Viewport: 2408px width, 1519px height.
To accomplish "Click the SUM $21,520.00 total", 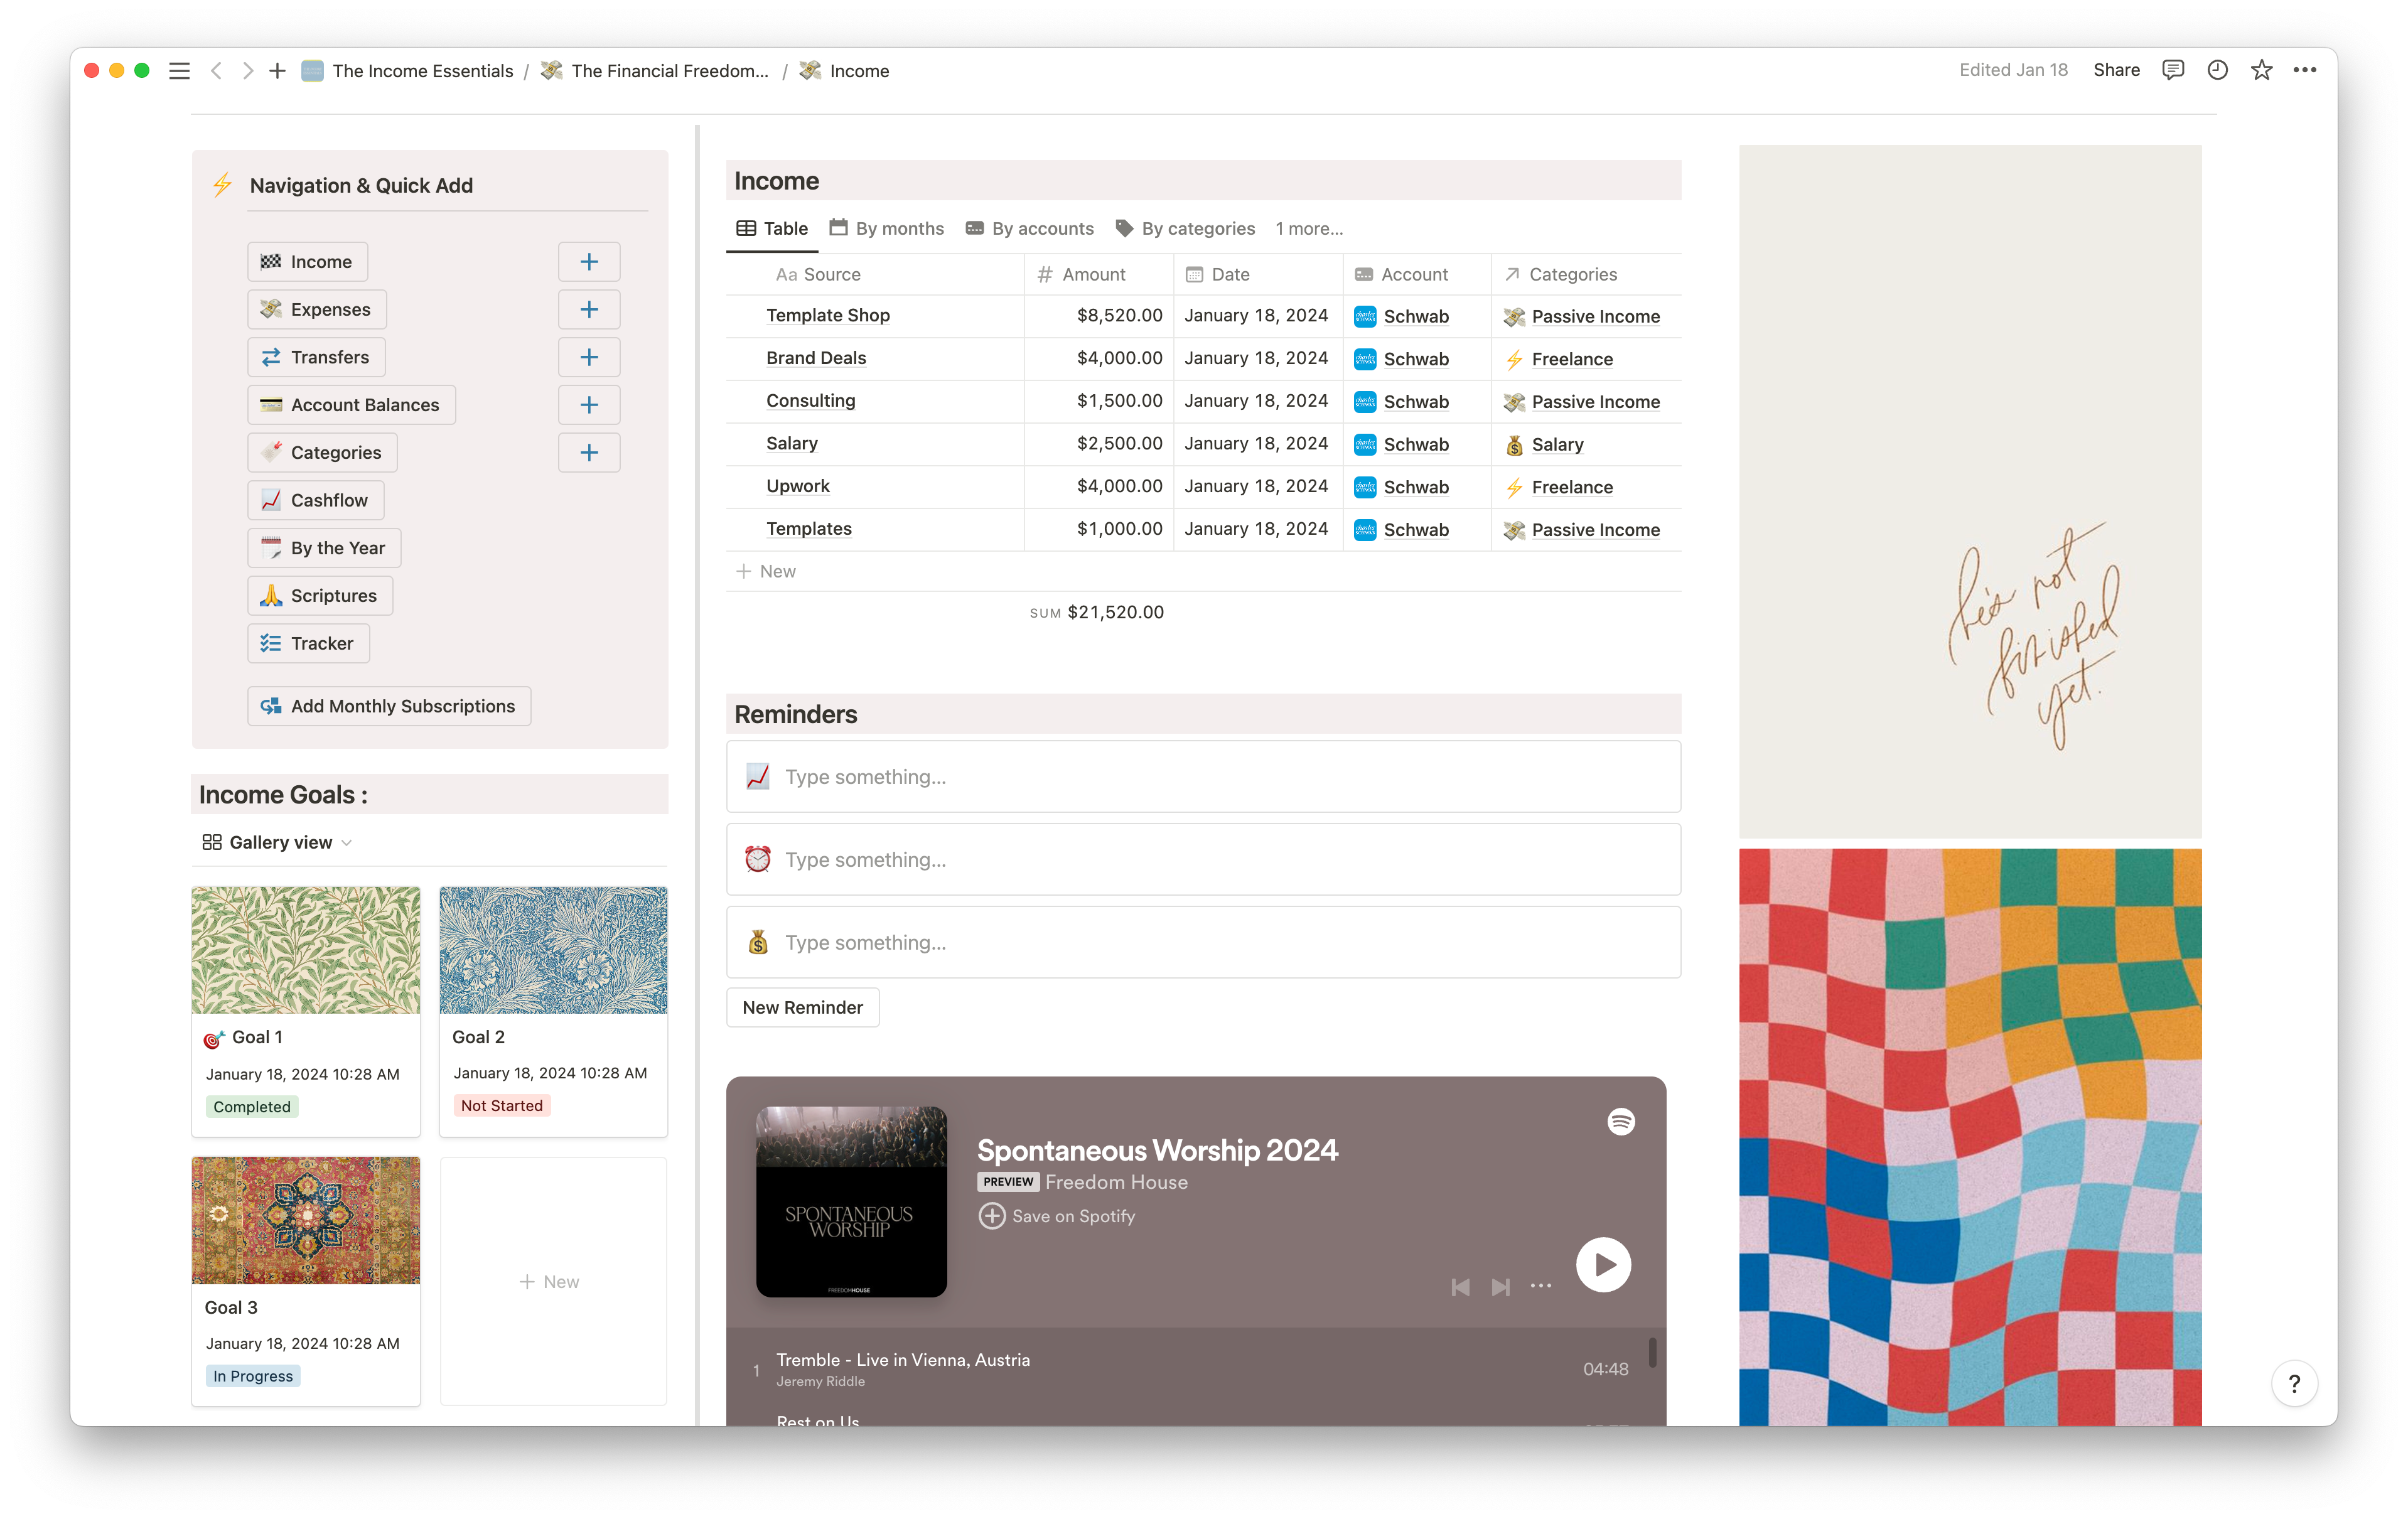I will coord(1097,613).
